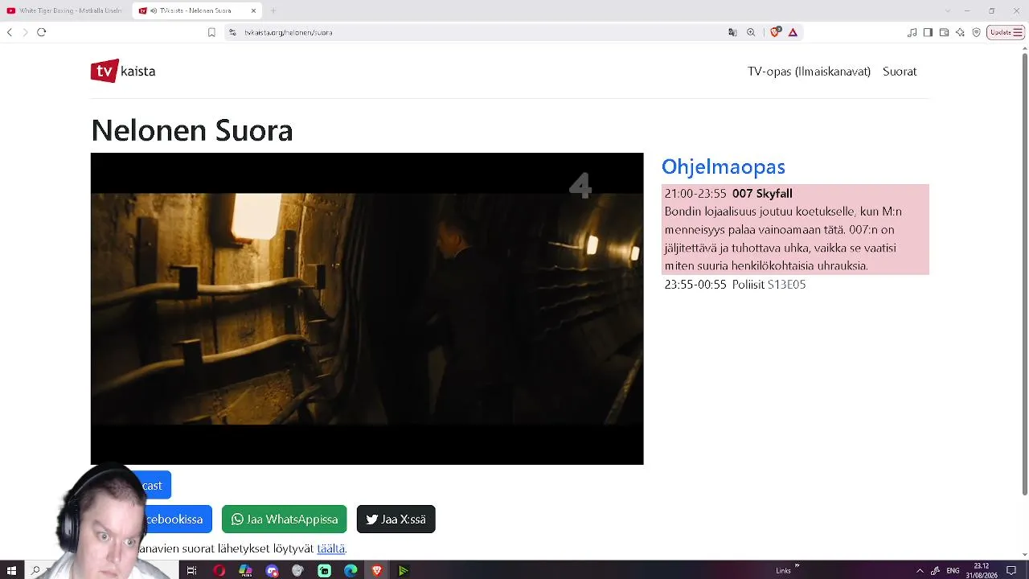Viewport: 1029px width, 579px height.
Task: Click the TVkaista logo
Action: pyautogui.click(x=123, y=71)
